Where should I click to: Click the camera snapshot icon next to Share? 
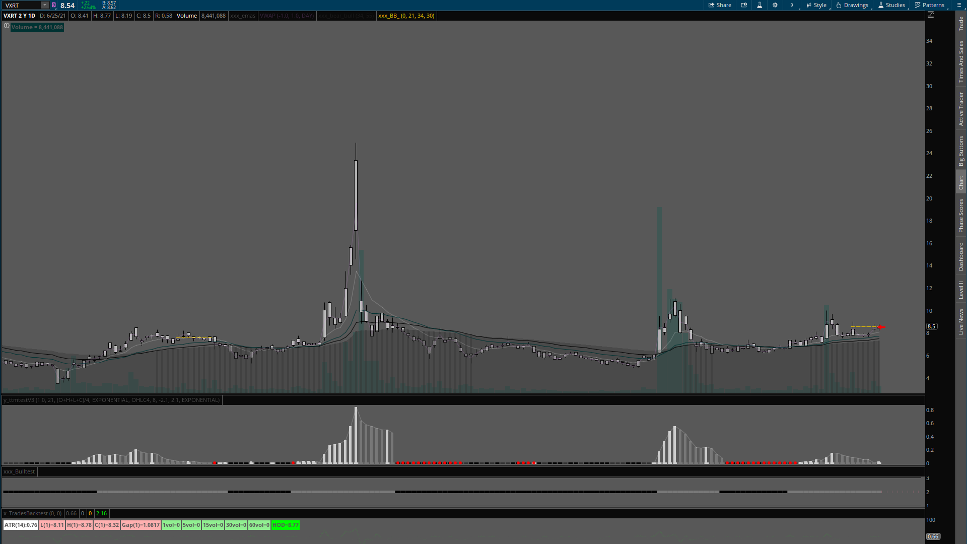tap(744, 5)
